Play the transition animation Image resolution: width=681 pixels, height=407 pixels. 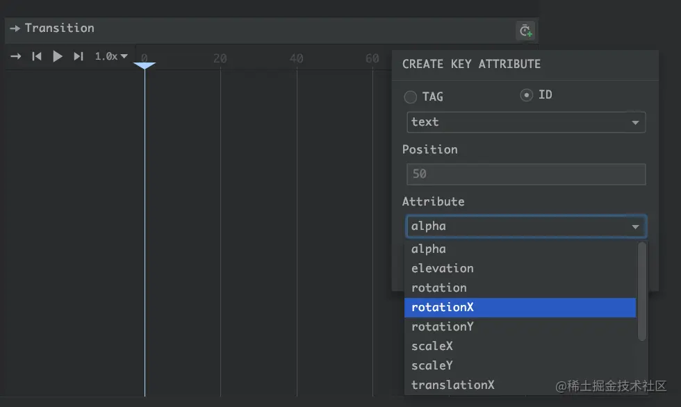[x=57, y=56]
